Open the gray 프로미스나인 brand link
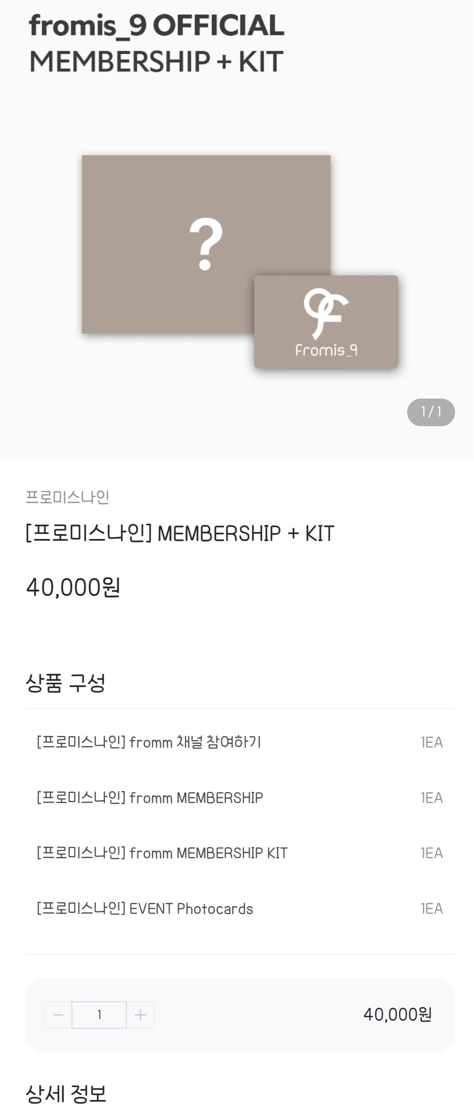 tap(68, 497)
